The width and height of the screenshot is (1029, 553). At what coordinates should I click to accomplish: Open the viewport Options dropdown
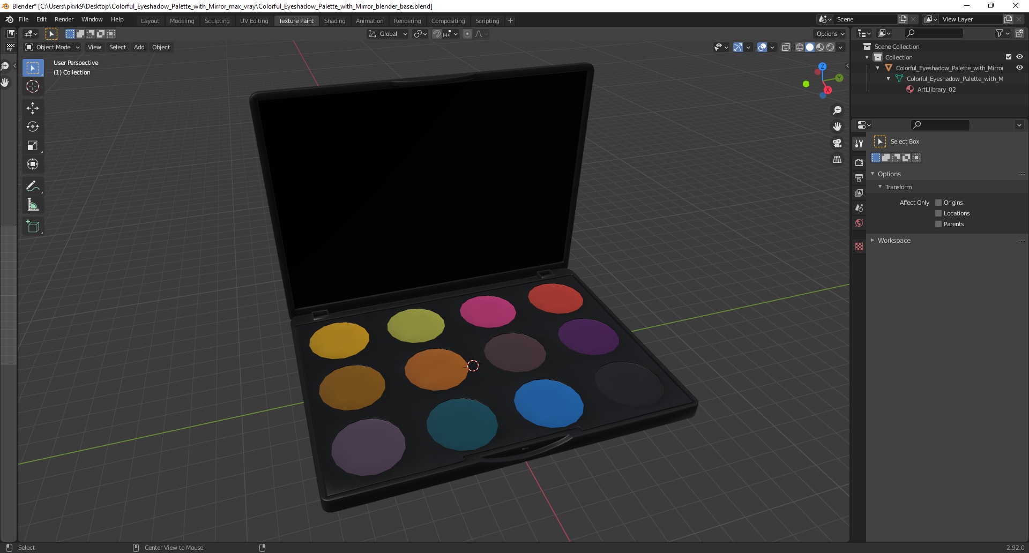pos(830,34)
